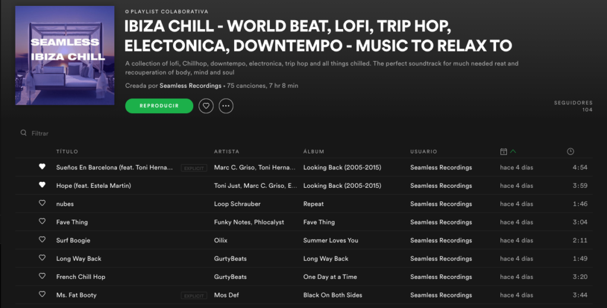
Task: Like the Fave Thing track heart
Action: pyautogui.click(x=42, y=221)
